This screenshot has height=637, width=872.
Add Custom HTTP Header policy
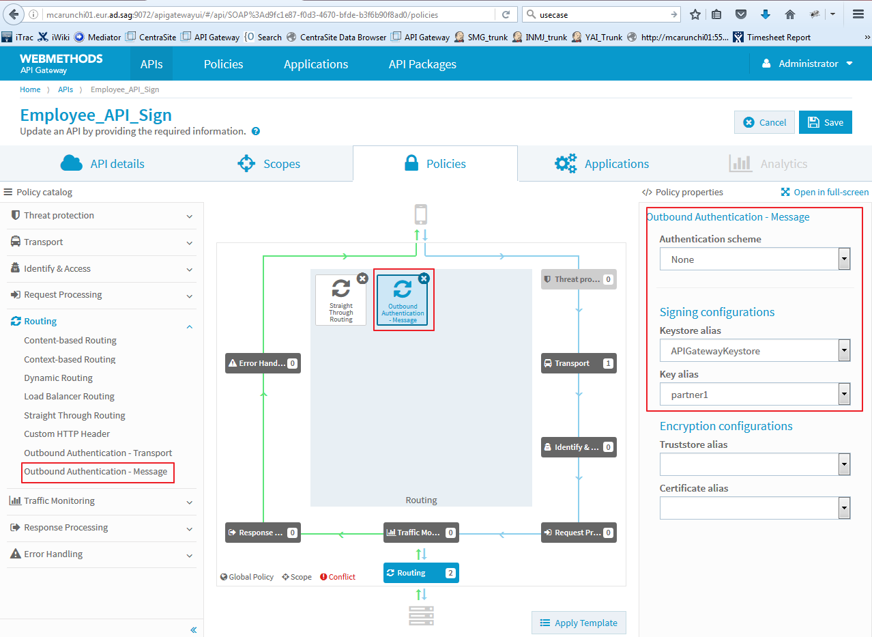[x=67, y=434]
